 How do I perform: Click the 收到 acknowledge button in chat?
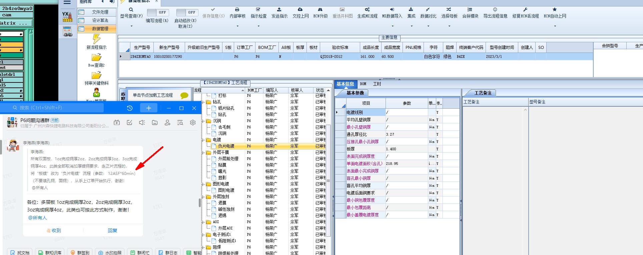coord(53,230)
